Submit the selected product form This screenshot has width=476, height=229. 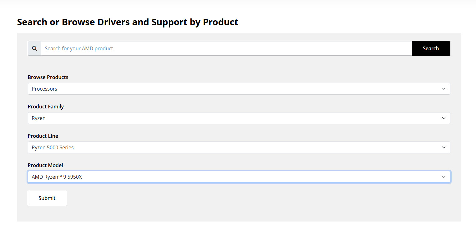pyautogui.click(x=47, y=198)
